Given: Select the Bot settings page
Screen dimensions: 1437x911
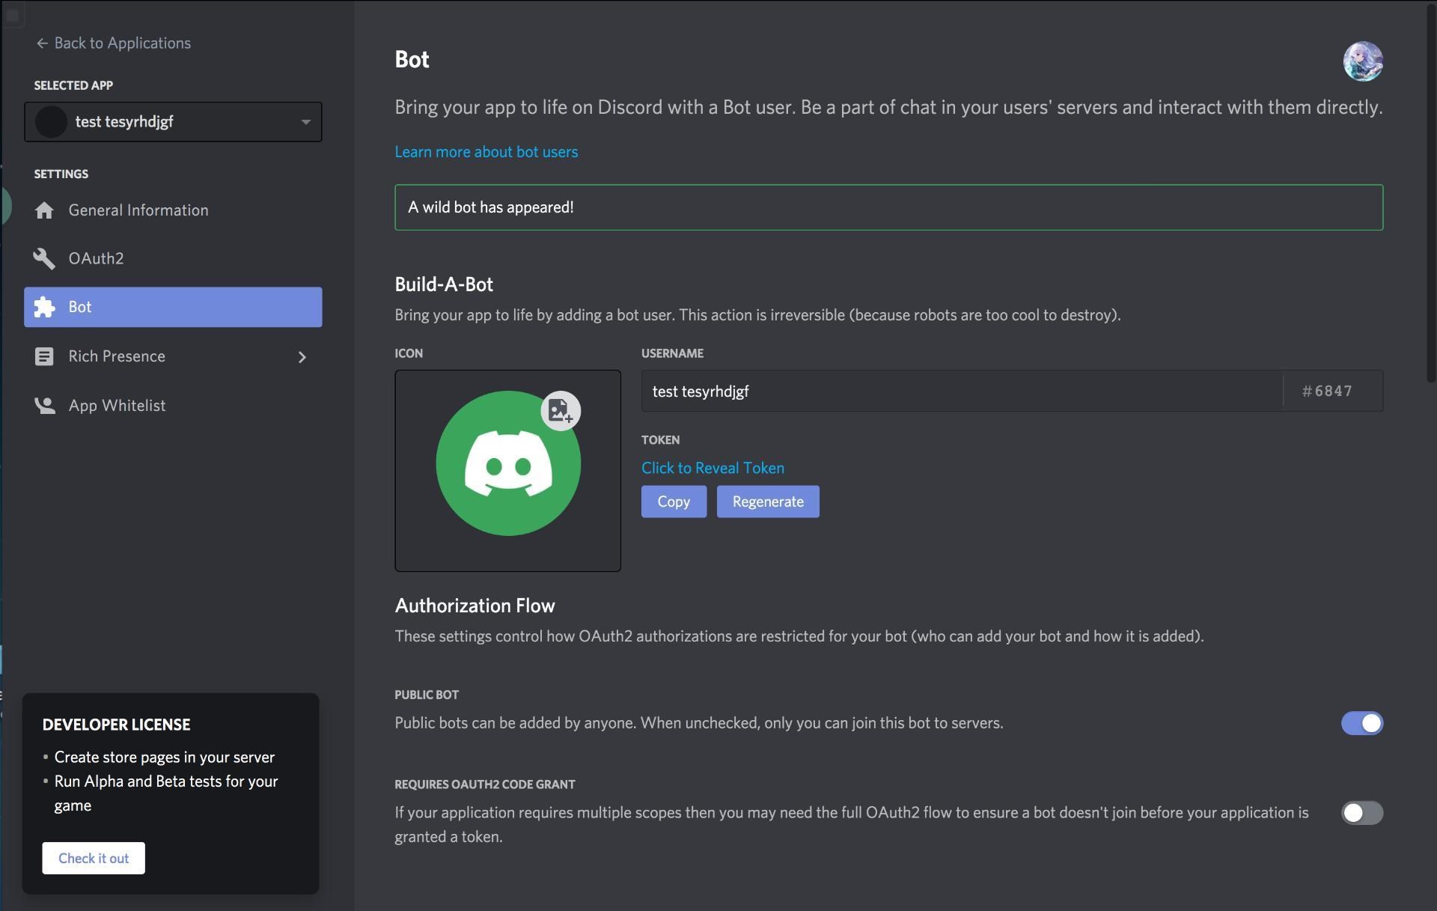Looking at the screenshot, I should pyautogui.click(x=173, y=307).
